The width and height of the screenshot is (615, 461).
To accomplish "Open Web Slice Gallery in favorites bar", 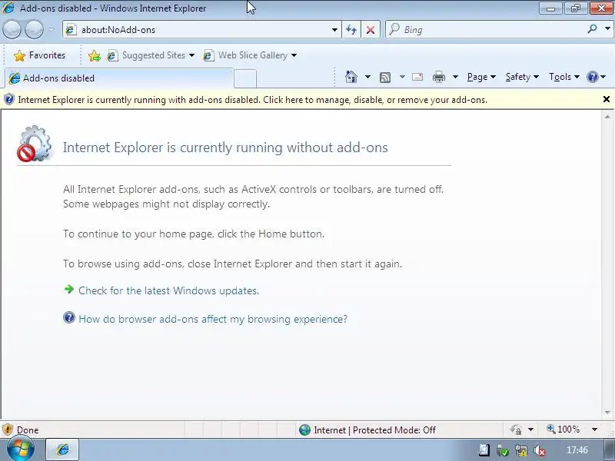I will point(251,55).
